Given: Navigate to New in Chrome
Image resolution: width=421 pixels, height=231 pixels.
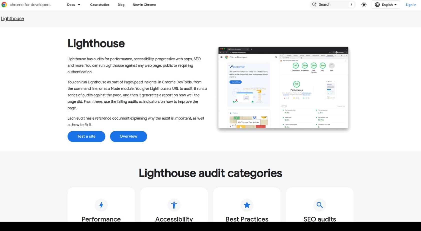Looking at the screenshot, I should [x=144, y=4].
